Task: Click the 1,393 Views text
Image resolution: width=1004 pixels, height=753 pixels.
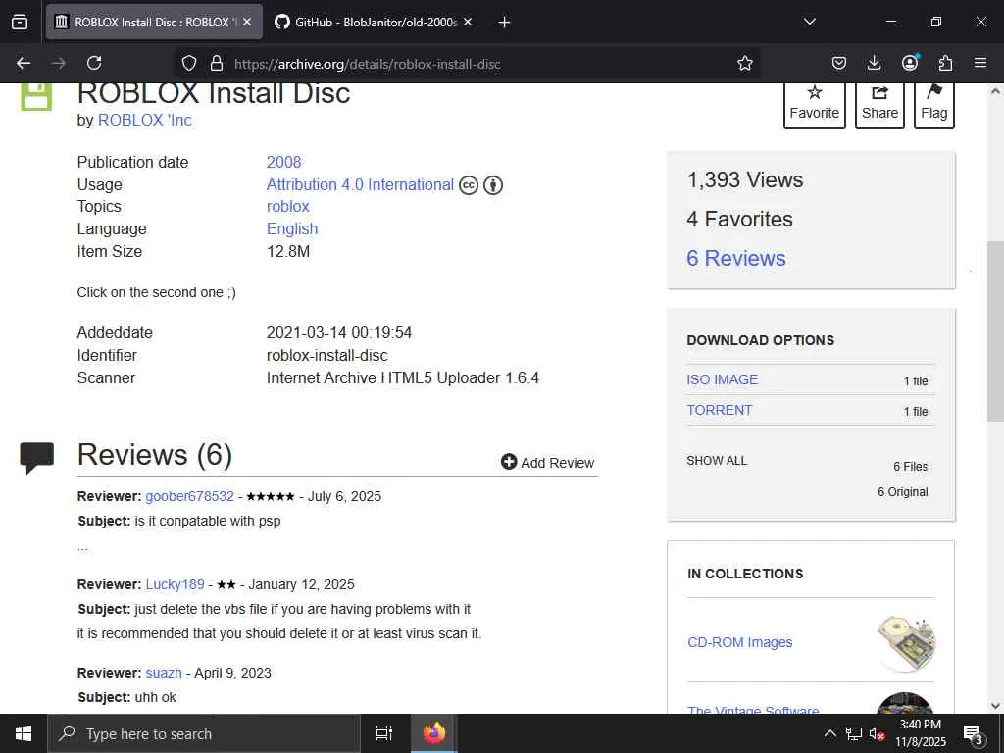Action: (745, 180)
